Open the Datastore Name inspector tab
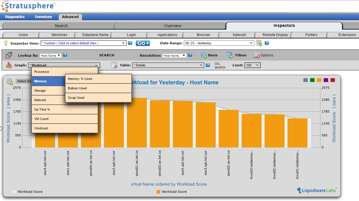This screenshot has width=359, height=201. click(95, 35)
